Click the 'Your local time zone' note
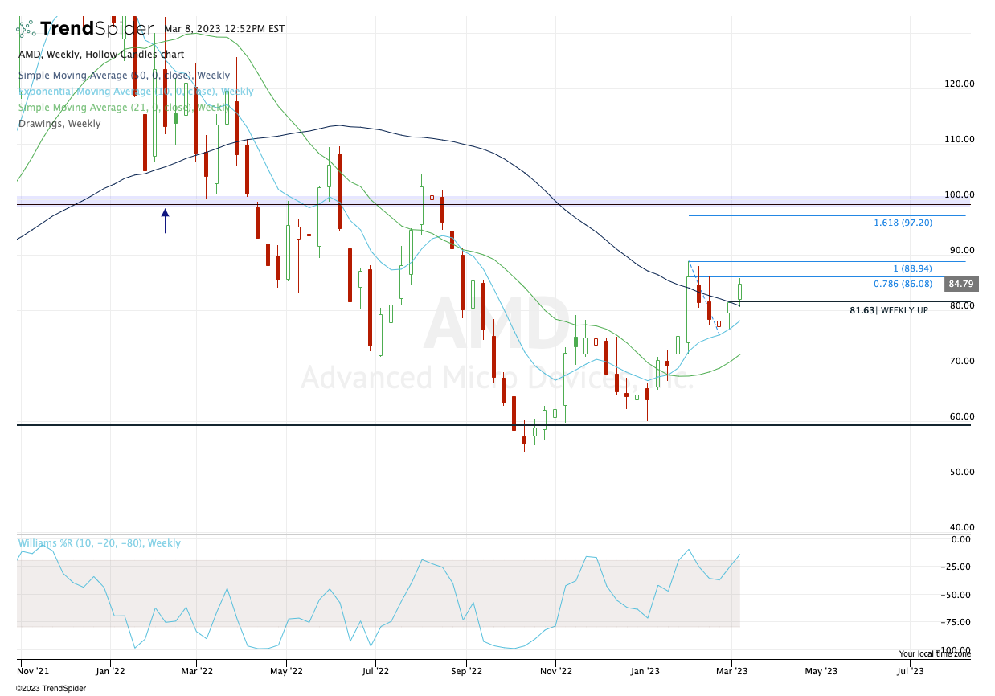Image resolution: width=995 pixels, height=696 pixels. pyautogui.click(x=935, y=654)
